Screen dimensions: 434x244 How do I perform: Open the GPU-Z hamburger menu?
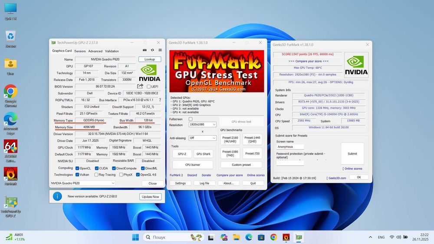(x=160, y=50)
